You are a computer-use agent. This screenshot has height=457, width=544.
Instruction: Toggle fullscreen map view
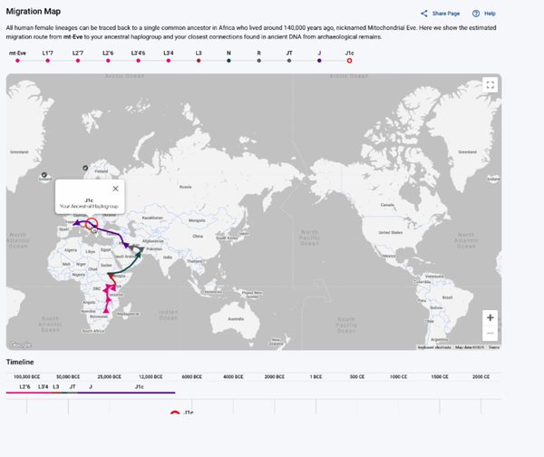[490, 84]
